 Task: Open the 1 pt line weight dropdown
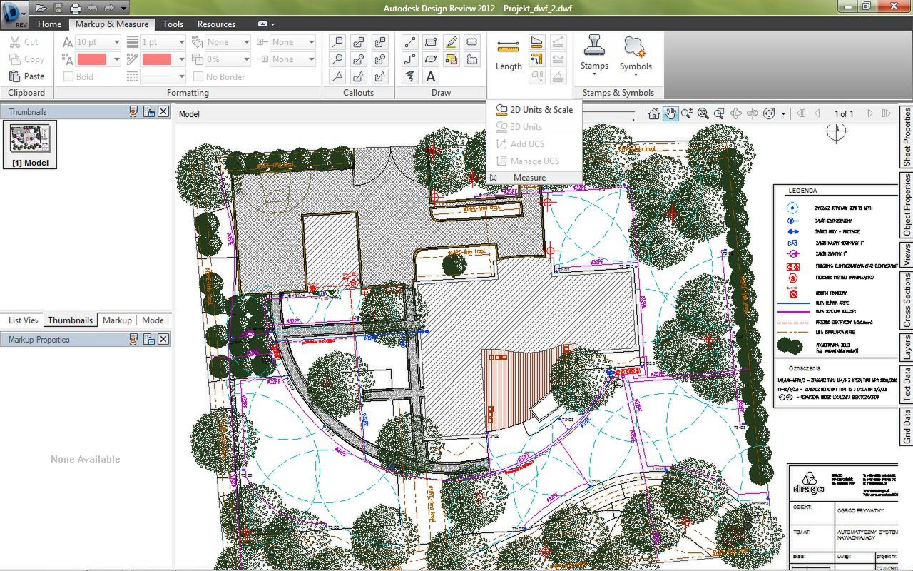coord(181,42)
